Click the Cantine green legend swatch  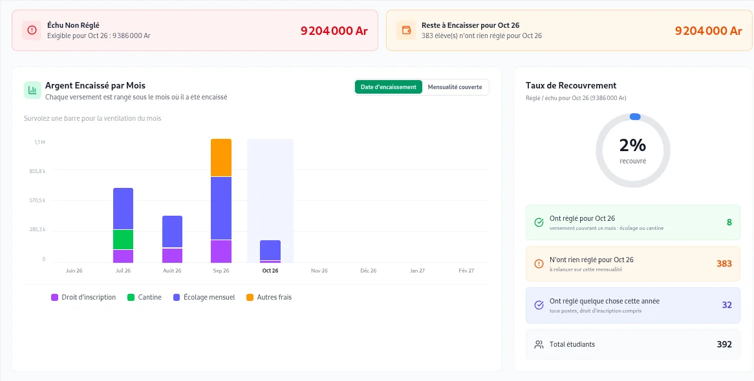point(131,298)
